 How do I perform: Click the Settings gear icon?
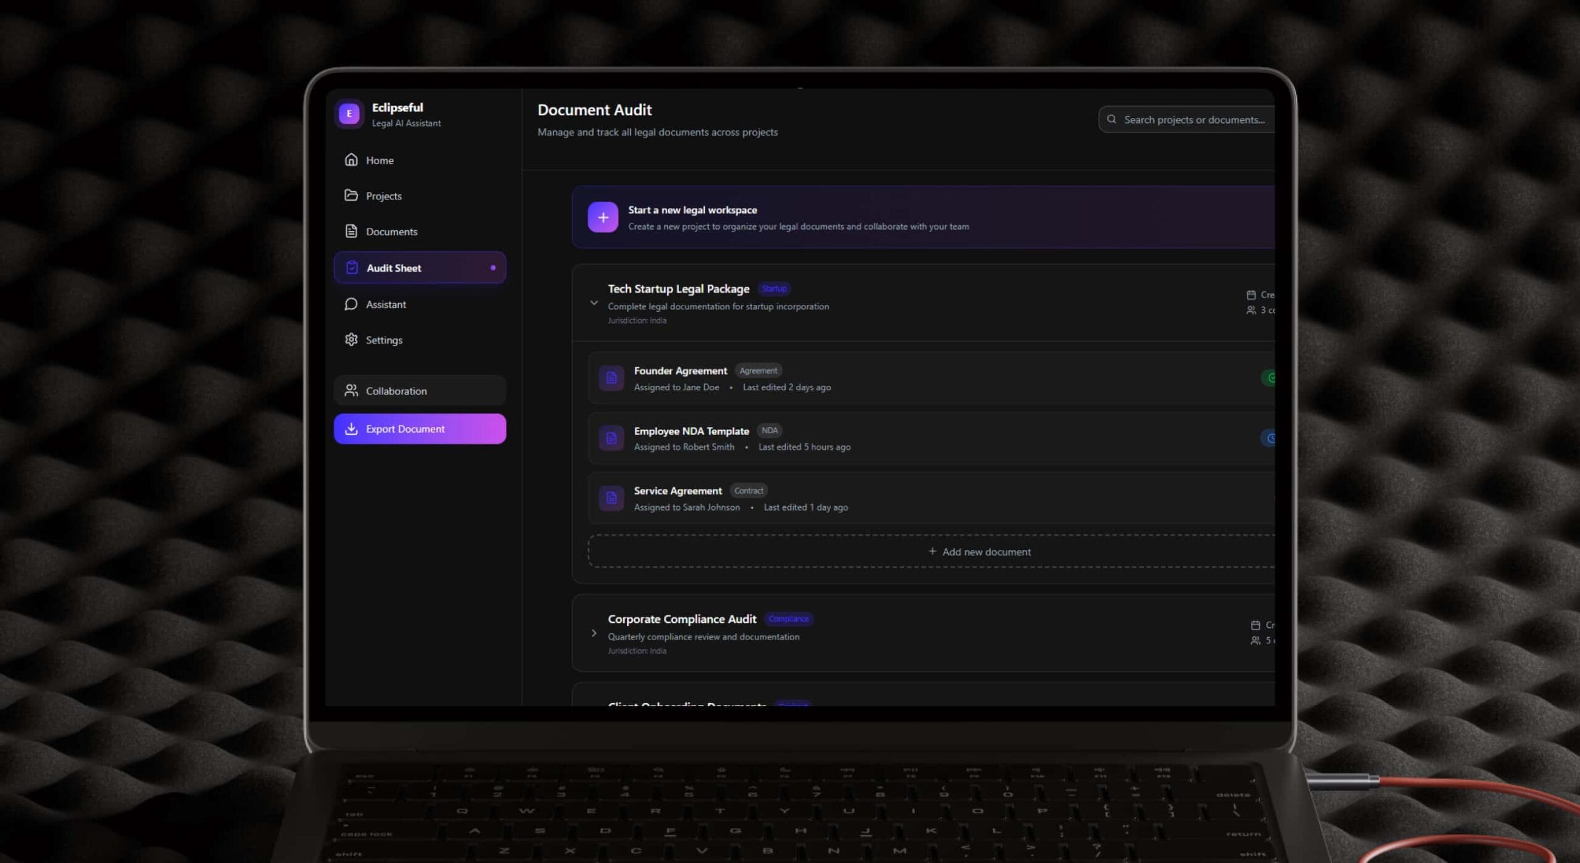pos(351,340)
